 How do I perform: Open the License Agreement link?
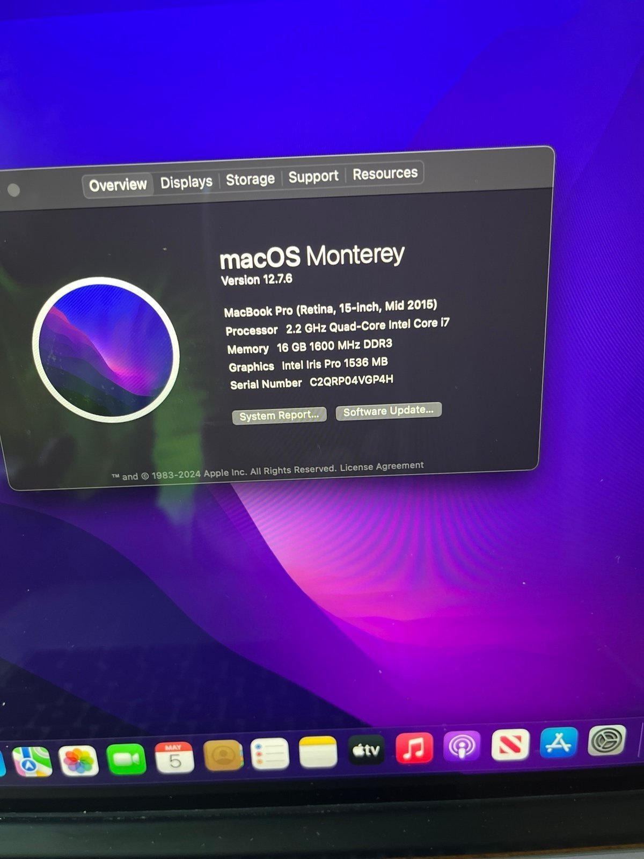point(382,467)
